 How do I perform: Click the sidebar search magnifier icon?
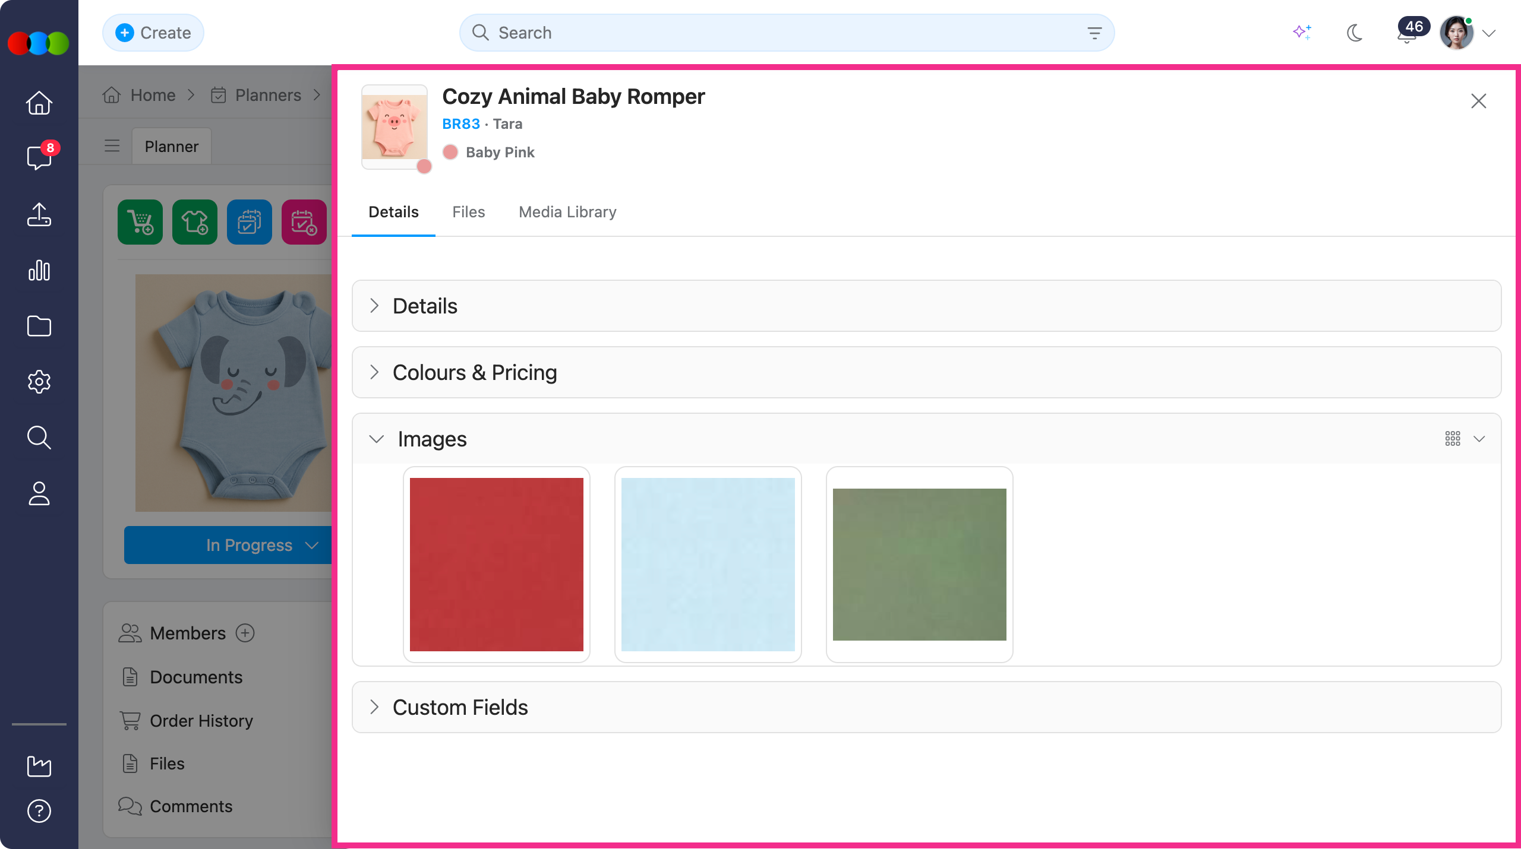39,438
